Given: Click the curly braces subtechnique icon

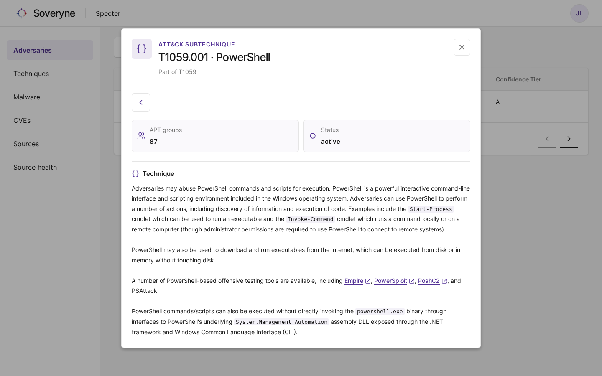Looking at the screenshot, I should click(142, 49).
